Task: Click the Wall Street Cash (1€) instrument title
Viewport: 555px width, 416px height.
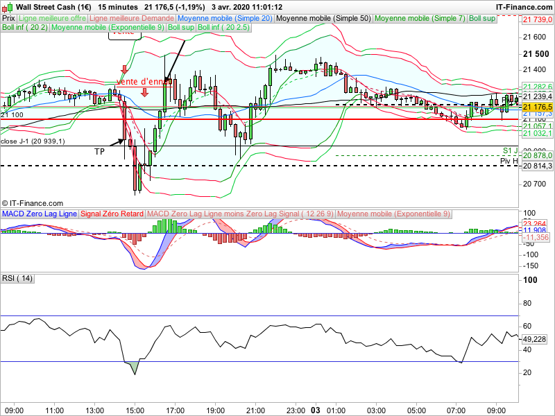Action: (53, 7)
